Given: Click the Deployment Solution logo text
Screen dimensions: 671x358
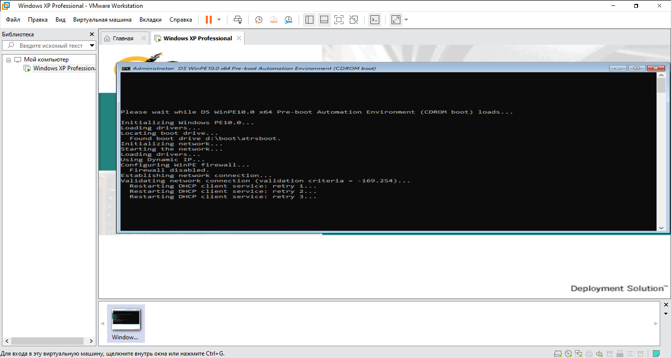Looking at the screenshot, I should tap(619, 288).
